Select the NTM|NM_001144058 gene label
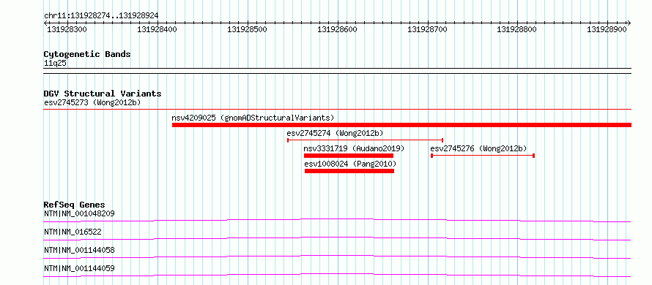The image size is (652, 285). [79, 251]
